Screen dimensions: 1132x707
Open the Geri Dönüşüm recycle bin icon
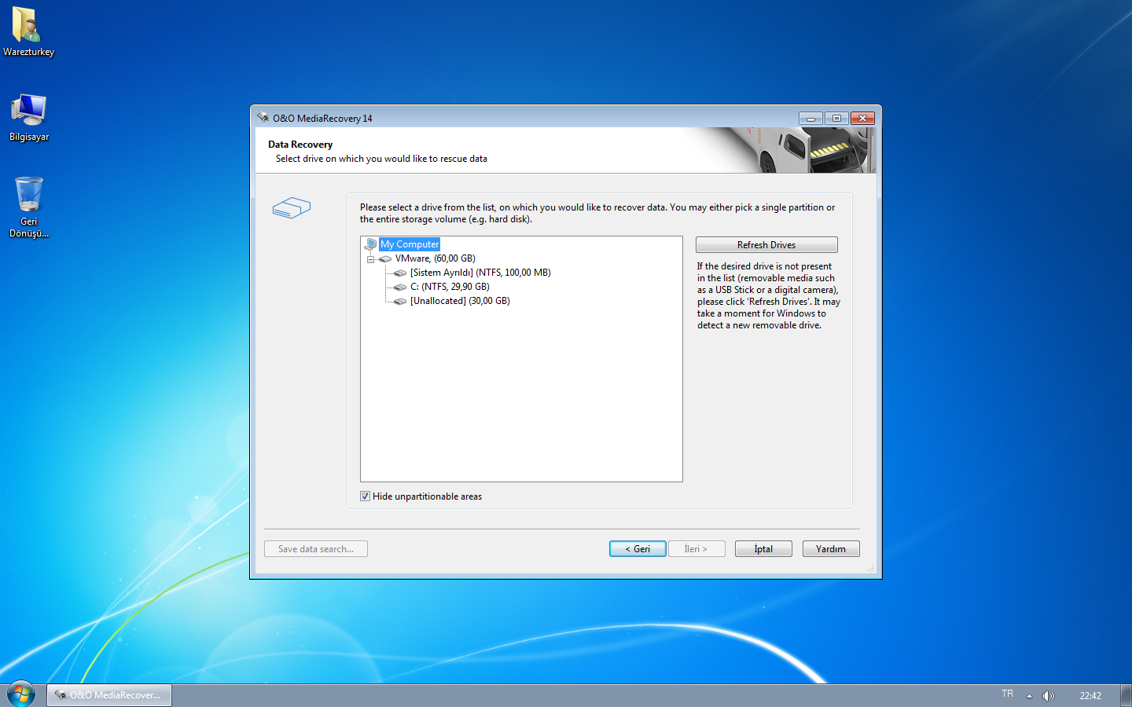pos(28,207)
